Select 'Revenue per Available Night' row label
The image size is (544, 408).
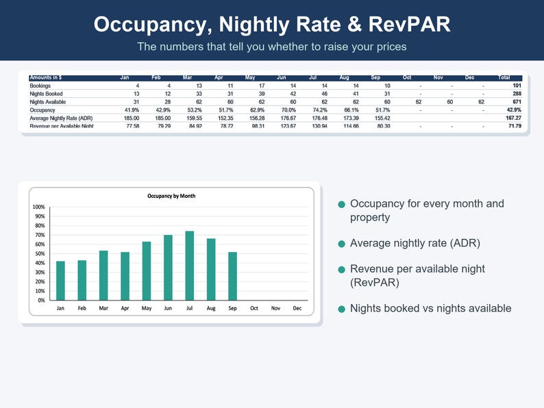coord(62,126)
